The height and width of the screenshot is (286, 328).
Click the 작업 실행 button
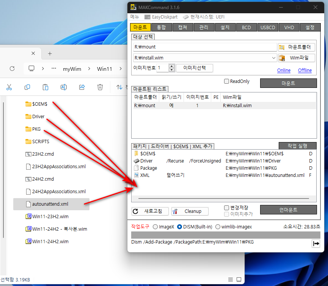[297, 145]
